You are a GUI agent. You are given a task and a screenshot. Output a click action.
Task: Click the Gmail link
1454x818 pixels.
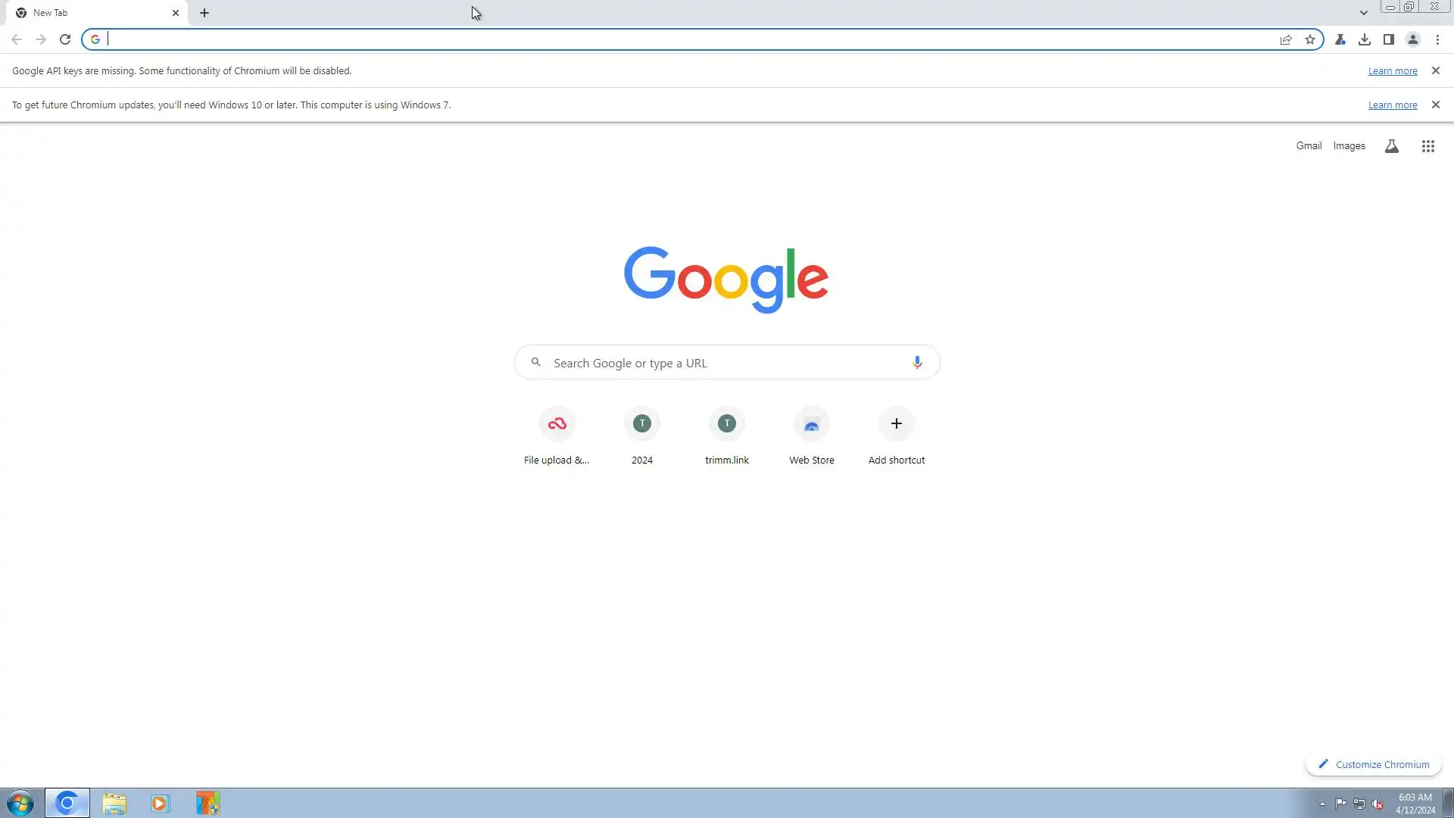pos(1309,145)
